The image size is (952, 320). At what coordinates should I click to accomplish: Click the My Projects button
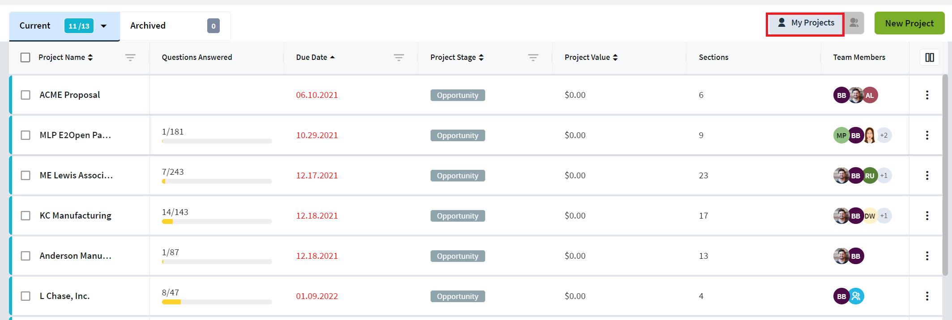806,23
